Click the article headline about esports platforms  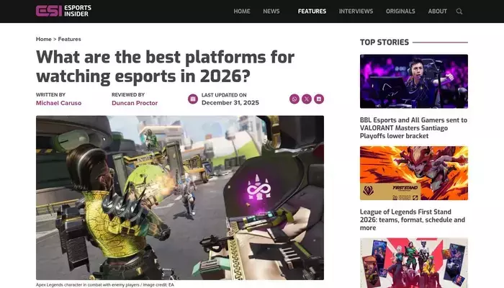165,66
